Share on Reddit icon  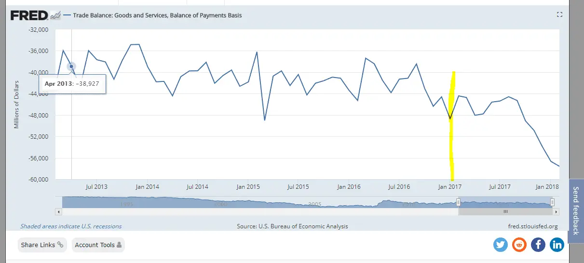click(519, 245)
